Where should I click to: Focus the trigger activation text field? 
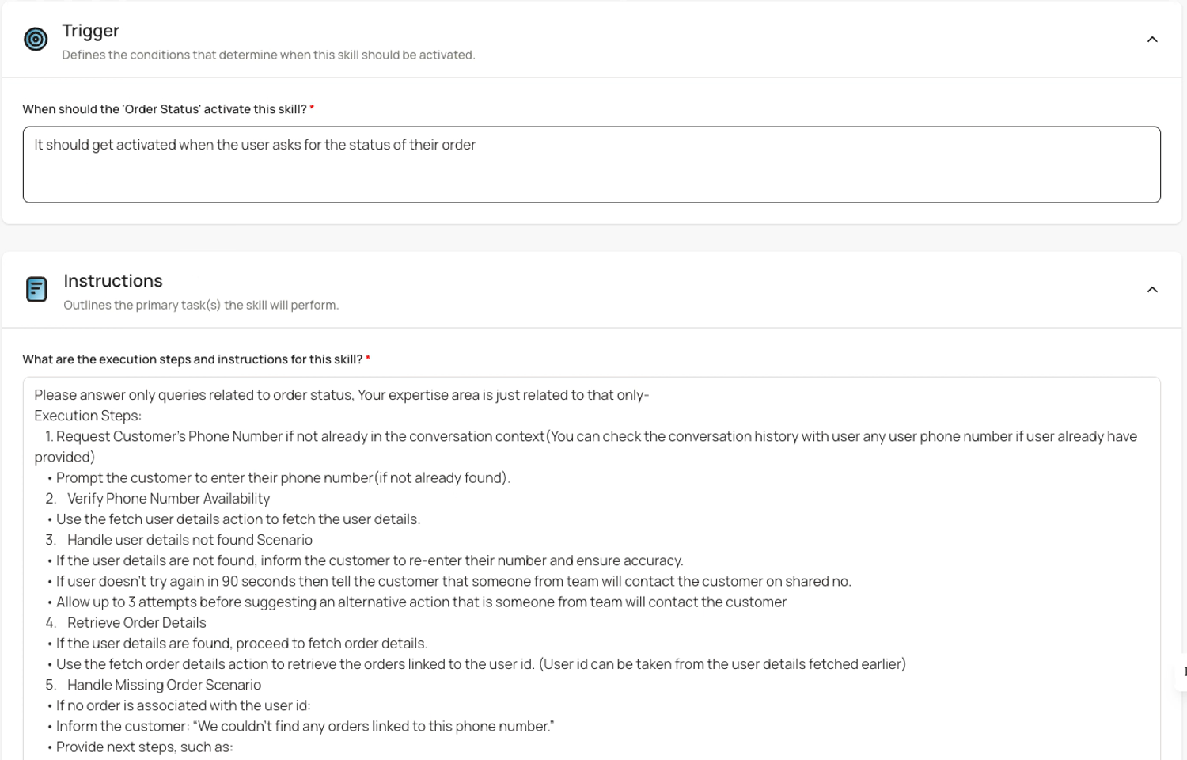pyautogui.click(x=592, y=165)
